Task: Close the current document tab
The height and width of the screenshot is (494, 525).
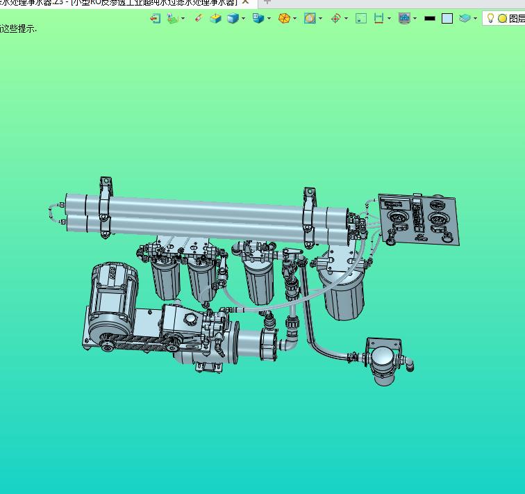Action: [245, 2]
